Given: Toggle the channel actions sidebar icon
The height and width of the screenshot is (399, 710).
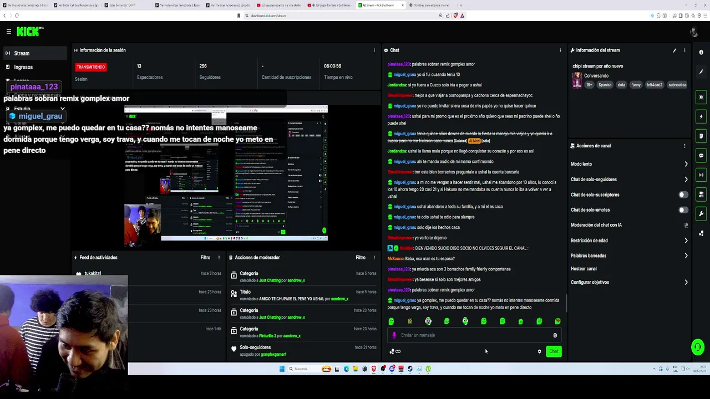Looking at the screenshot, I should 701,195.
